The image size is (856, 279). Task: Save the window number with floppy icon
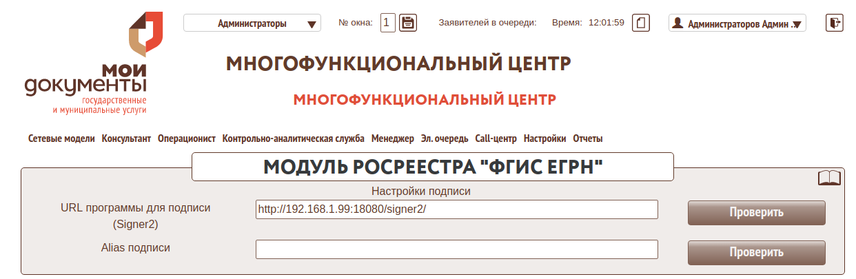click(x=409, y=23)
